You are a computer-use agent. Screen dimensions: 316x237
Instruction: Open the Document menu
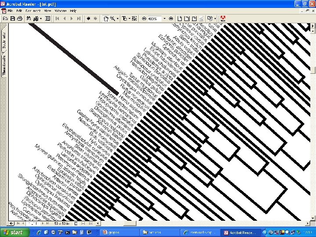(x=33, y=11)
